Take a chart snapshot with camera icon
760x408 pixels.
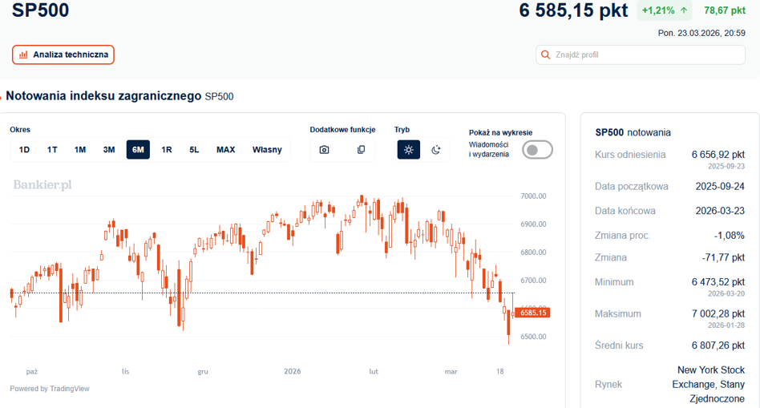(x=324, y=150)
